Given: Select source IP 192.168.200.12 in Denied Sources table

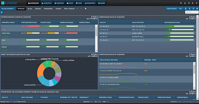Looking at the screenshot, I should click(x=104, y=26).
